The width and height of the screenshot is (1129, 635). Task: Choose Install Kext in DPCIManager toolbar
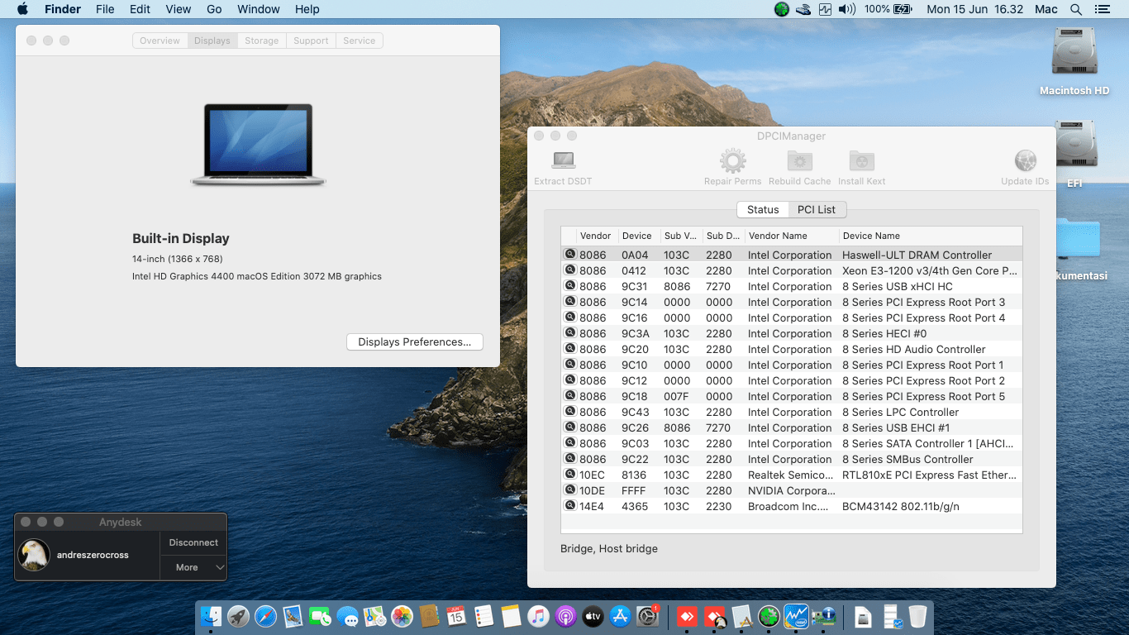coord(862,168)
